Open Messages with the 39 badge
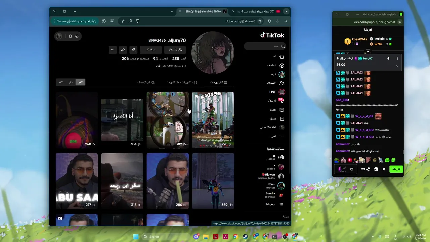Screen dimensions: 430x242 pyautogui.click(x=282, y=100)
